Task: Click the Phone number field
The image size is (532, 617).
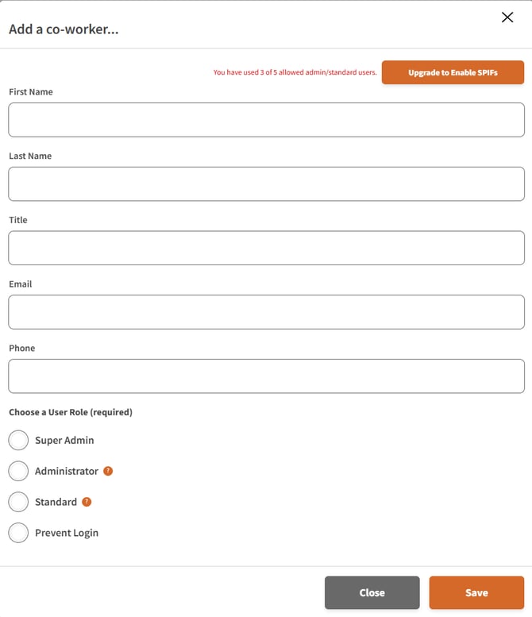Action: pos(266,376)
